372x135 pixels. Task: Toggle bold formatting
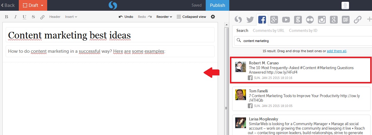(7, 17)
